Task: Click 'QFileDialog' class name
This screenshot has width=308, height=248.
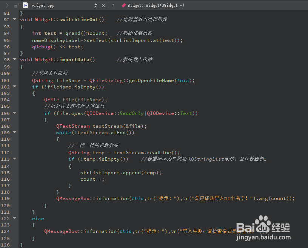Action: point(106,81)
